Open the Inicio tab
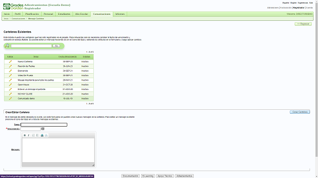318x178 pixels. [x=7, y=14]
